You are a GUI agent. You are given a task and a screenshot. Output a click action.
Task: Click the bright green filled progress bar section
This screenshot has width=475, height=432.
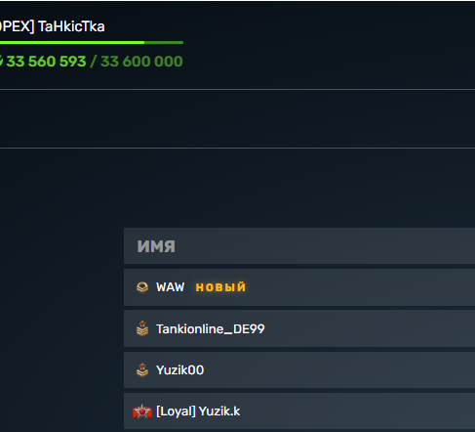coord(72,42)
